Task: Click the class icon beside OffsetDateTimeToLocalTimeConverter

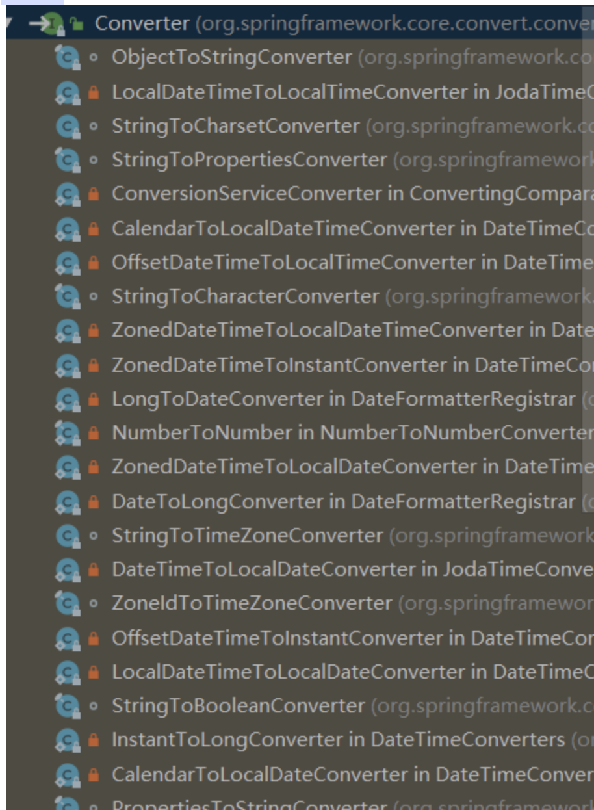Action: point(68,263)
